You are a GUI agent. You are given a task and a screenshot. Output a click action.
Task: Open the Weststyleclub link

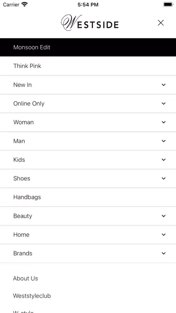tap(32, 295)
